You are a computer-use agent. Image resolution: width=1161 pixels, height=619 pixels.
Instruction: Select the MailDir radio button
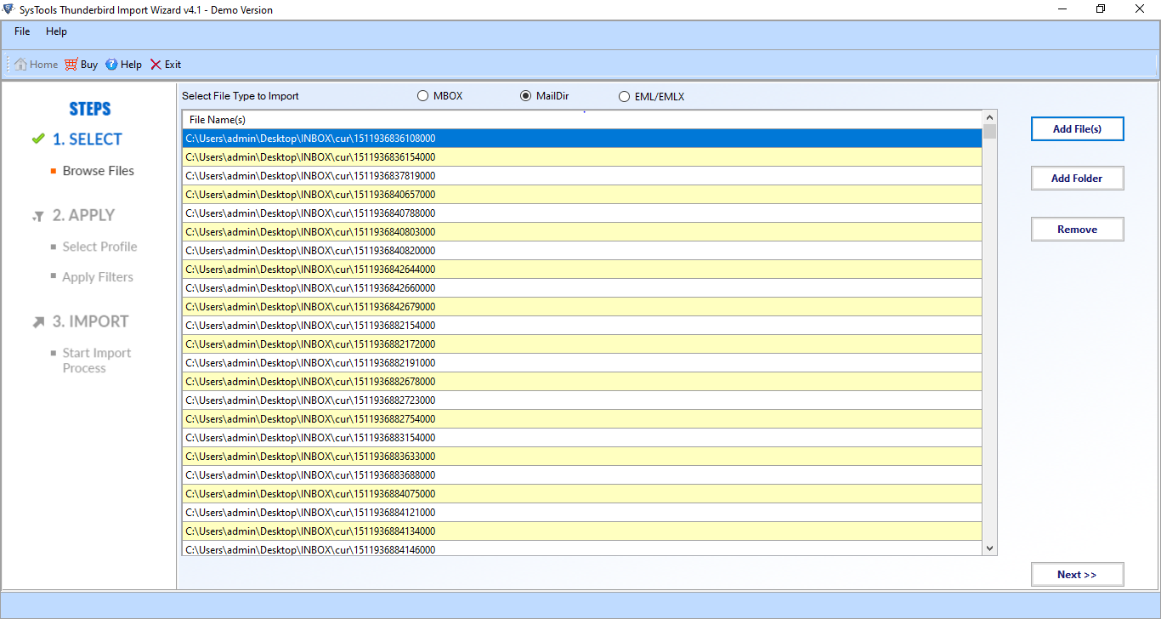[525, 96]
